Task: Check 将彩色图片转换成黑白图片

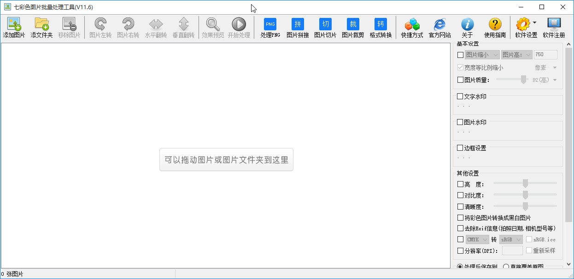Action: point(460,218)
